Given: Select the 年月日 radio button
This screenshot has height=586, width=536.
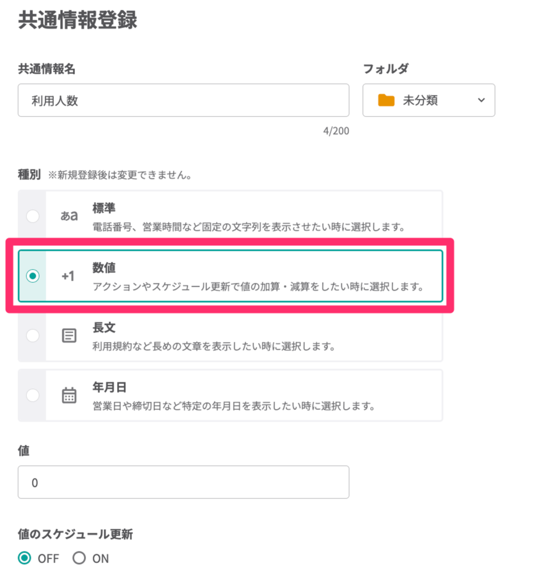Looking at the screenshot, I should pos(33,395).
